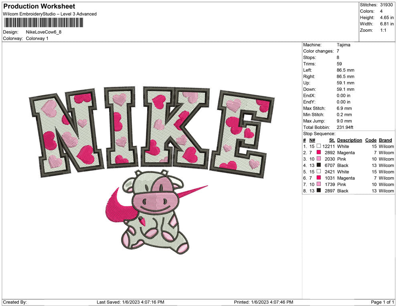Click the Stop Sequence heading
The height and width of the screenshot is (306, 397).
pyautogui.click(x=319, y=133)
